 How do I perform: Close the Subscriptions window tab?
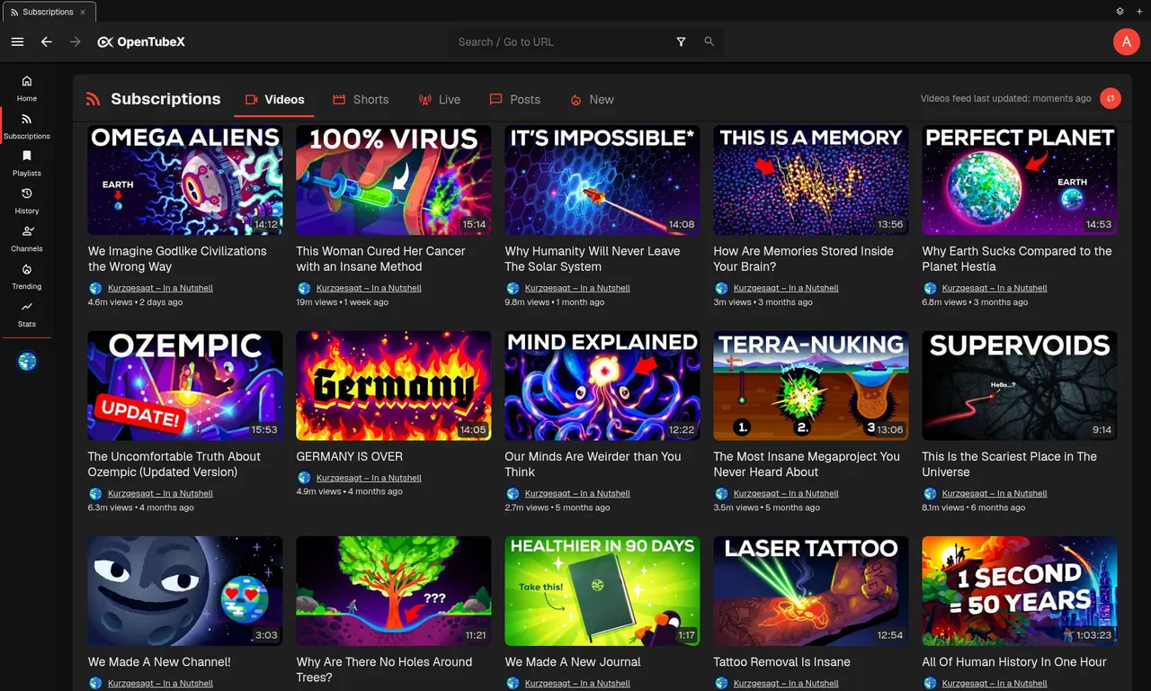pyautogui.click(x=84, y=12)
